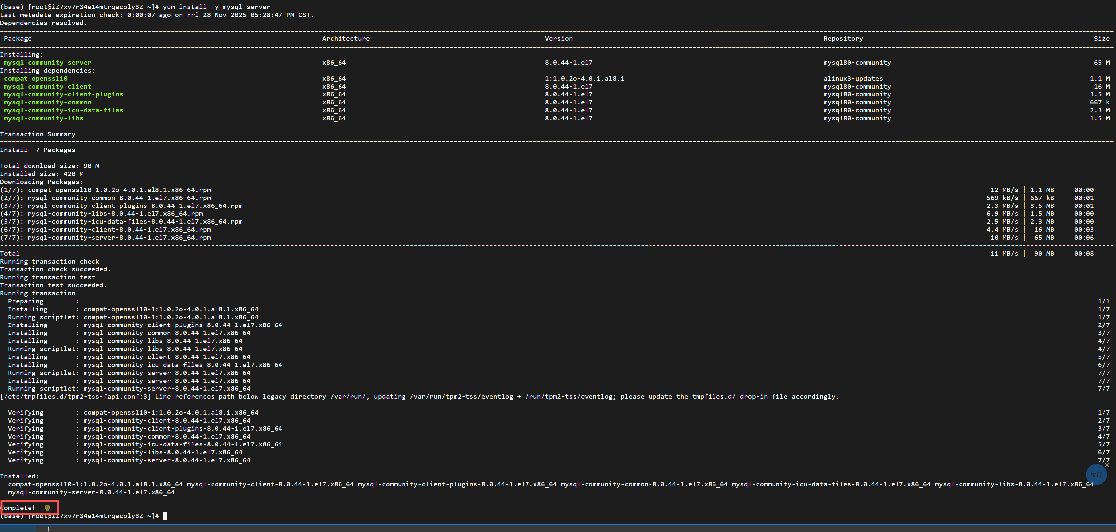Screen dimensions: 1116x532
Task: Click green 'mysql-community-client-plugins' package name
Action: 63,94
